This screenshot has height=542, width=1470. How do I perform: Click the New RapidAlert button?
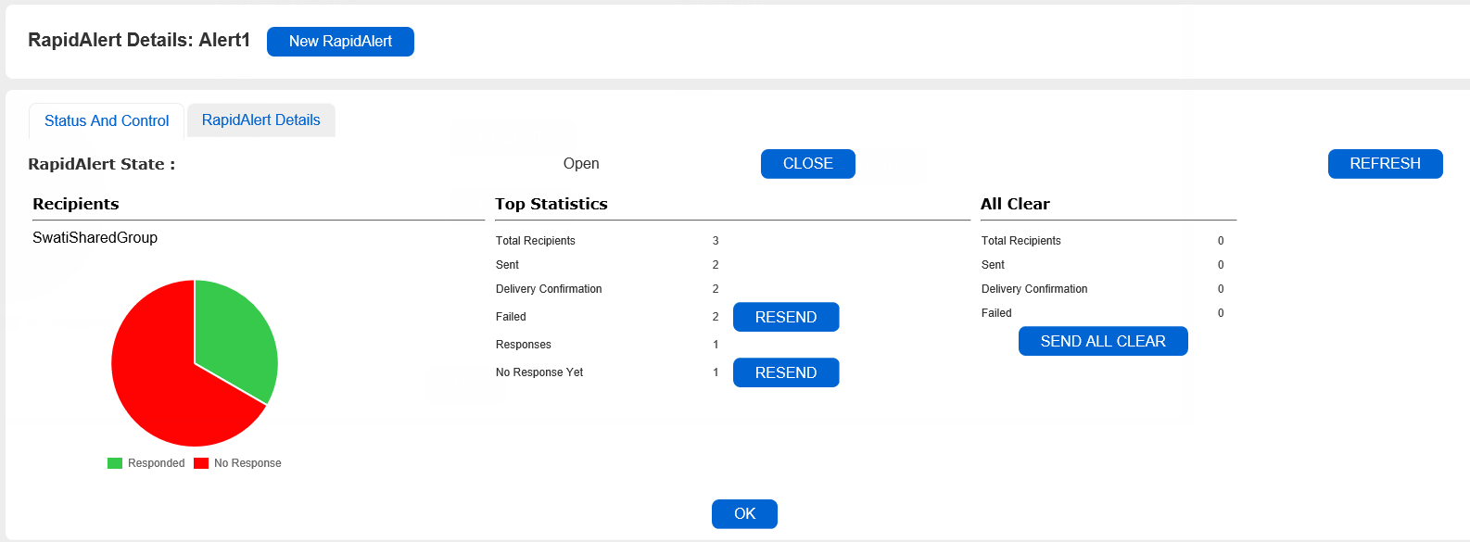(x=340, y=42)
